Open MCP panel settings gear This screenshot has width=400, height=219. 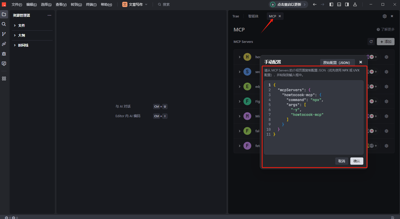tap(385, 16)
